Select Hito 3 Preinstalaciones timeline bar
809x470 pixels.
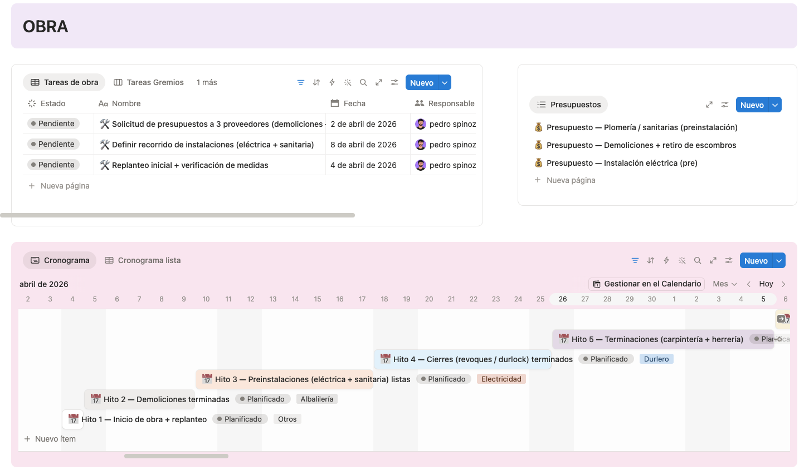tap(284, 379)
